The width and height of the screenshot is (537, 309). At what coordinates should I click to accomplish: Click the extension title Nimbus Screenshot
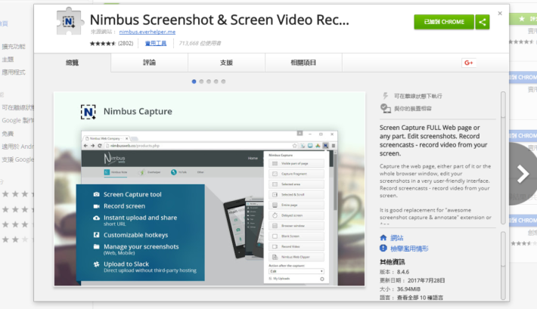point(219,20)
